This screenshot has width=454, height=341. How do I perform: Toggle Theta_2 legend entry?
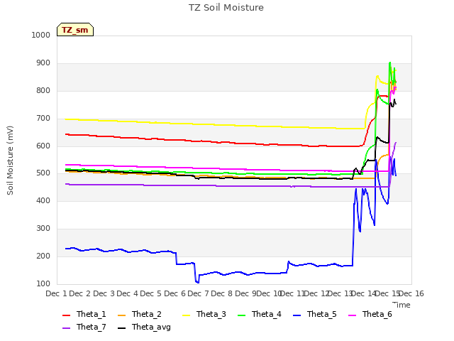click(140, 314)
